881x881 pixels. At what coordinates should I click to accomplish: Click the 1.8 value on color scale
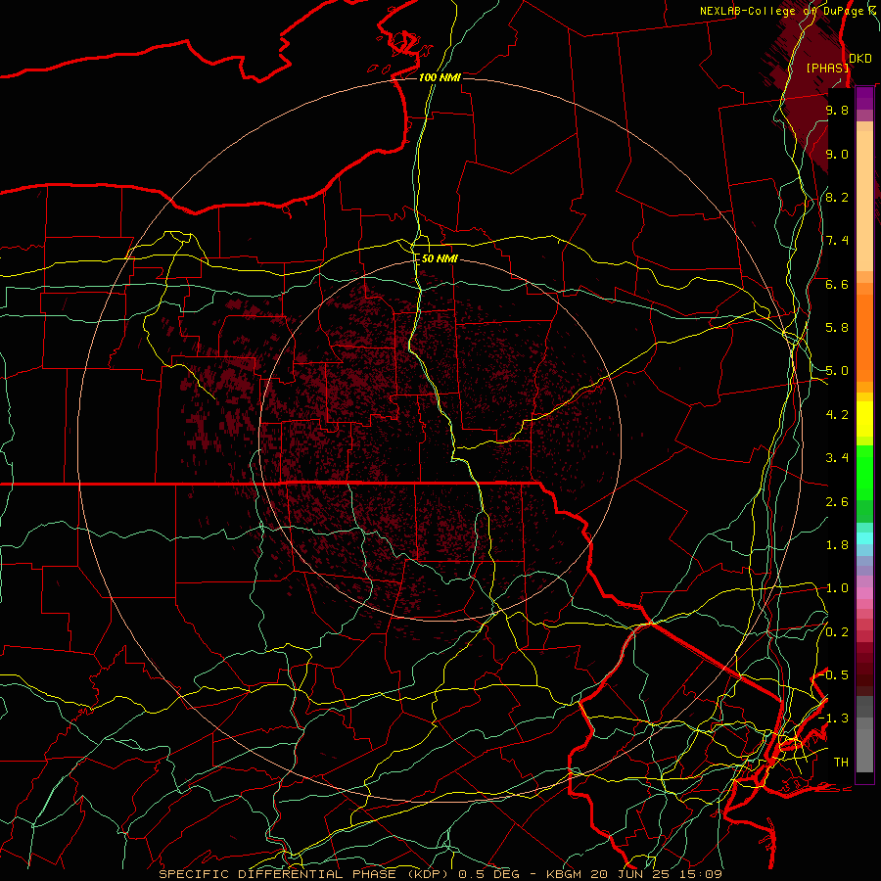837,545
